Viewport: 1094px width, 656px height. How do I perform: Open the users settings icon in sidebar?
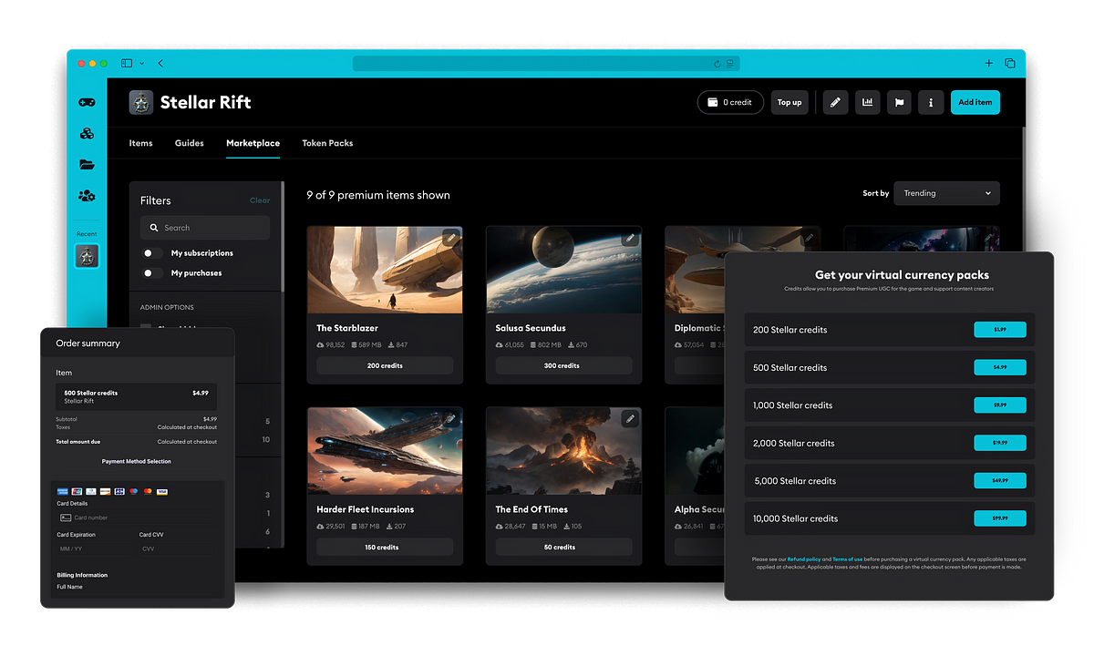tap(87, 196)
